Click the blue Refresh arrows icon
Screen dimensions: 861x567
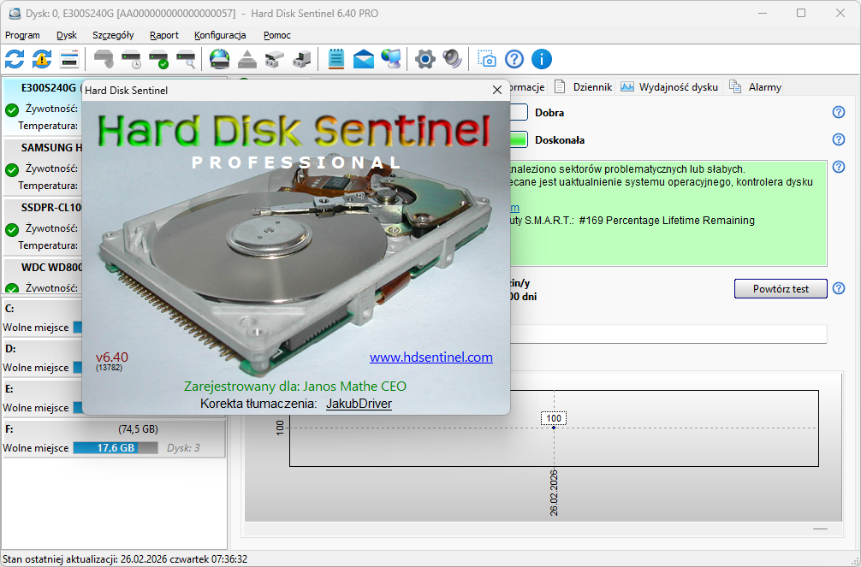15,59
